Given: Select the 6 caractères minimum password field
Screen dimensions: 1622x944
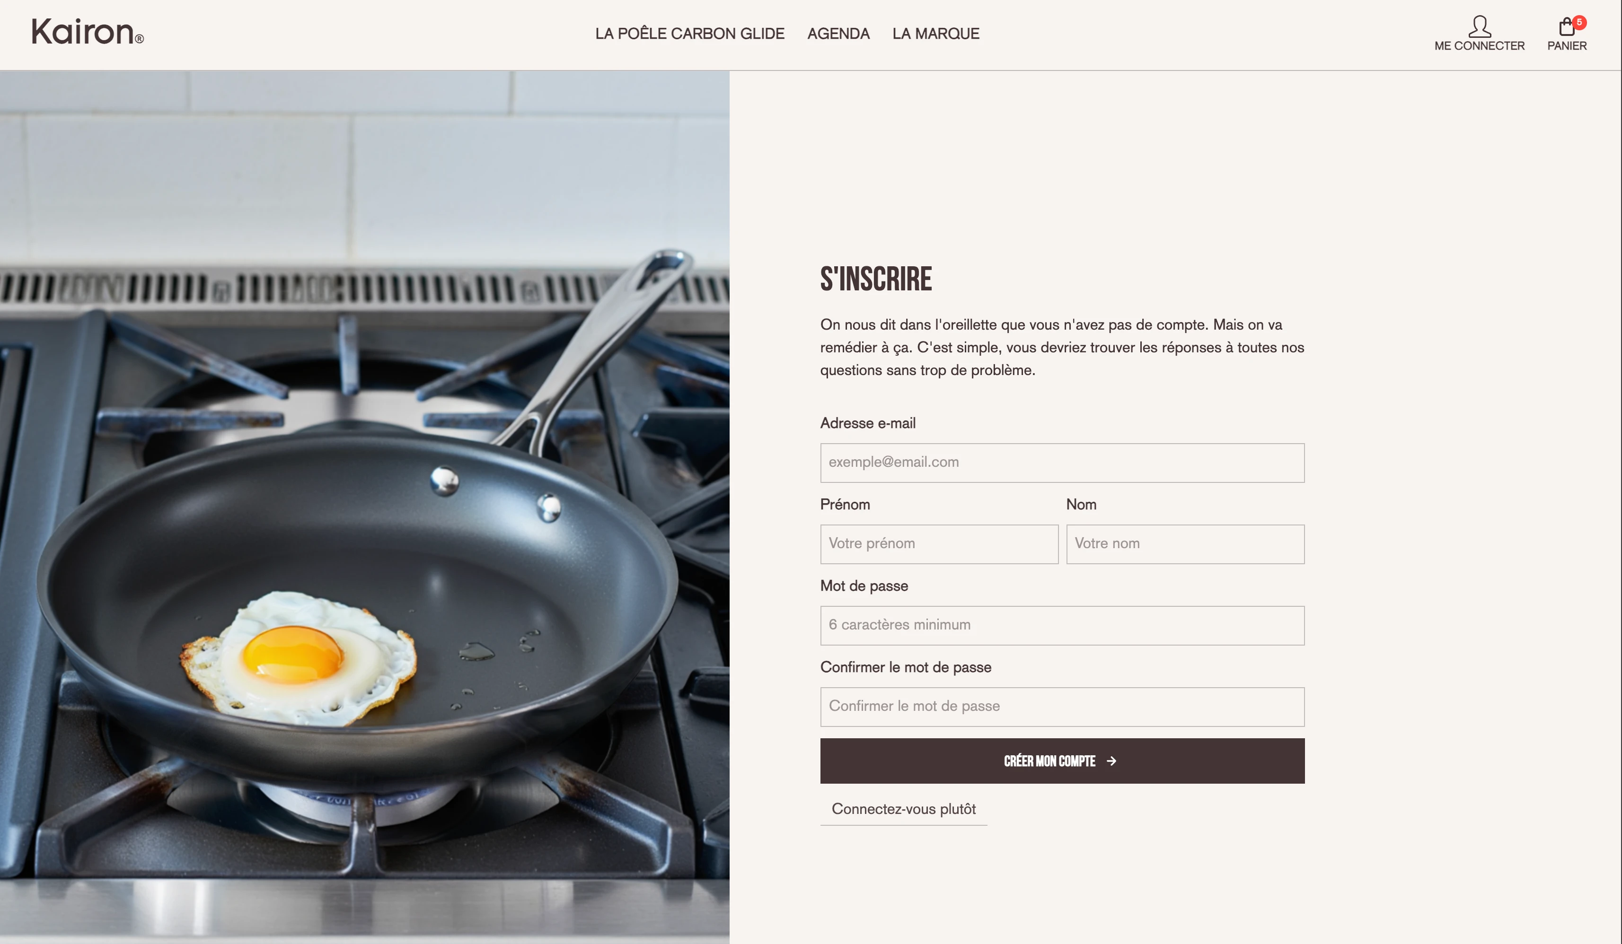Looking at the screenshot, I should tap(1062, 626).
